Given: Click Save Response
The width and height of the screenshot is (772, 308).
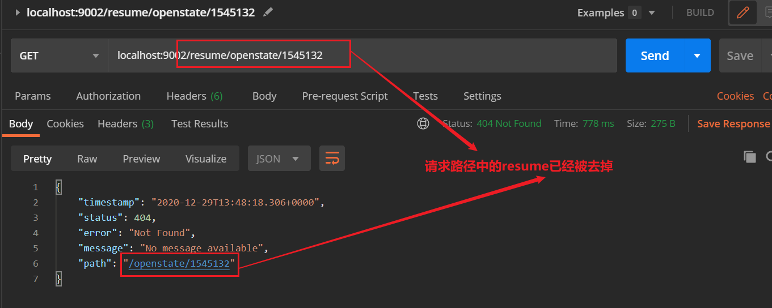Looking at the screenshot, I should tap(733, 123).
